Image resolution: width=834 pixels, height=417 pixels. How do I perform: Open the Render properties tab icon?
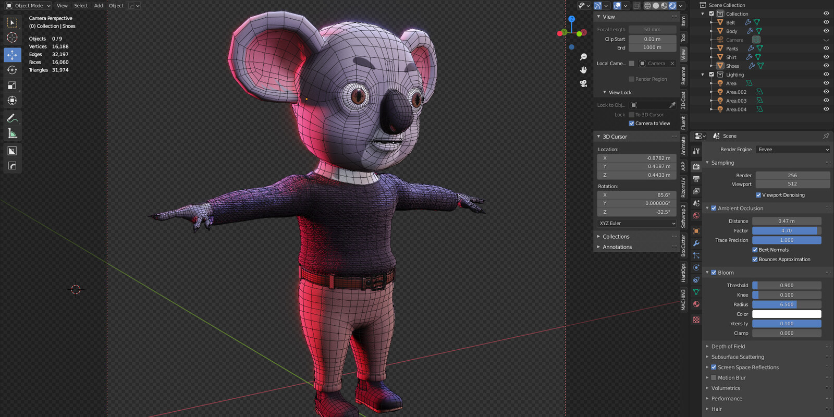coord(696,167)
